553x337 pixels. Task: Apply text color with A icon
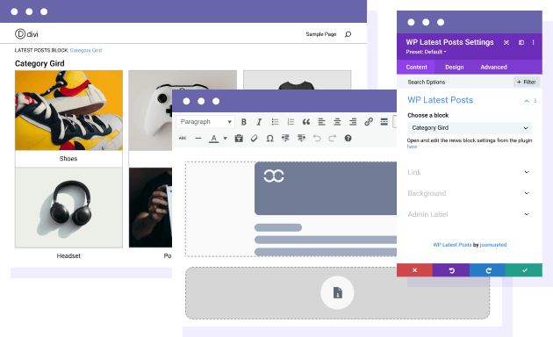pyautogui.click(x=213, y=138)
